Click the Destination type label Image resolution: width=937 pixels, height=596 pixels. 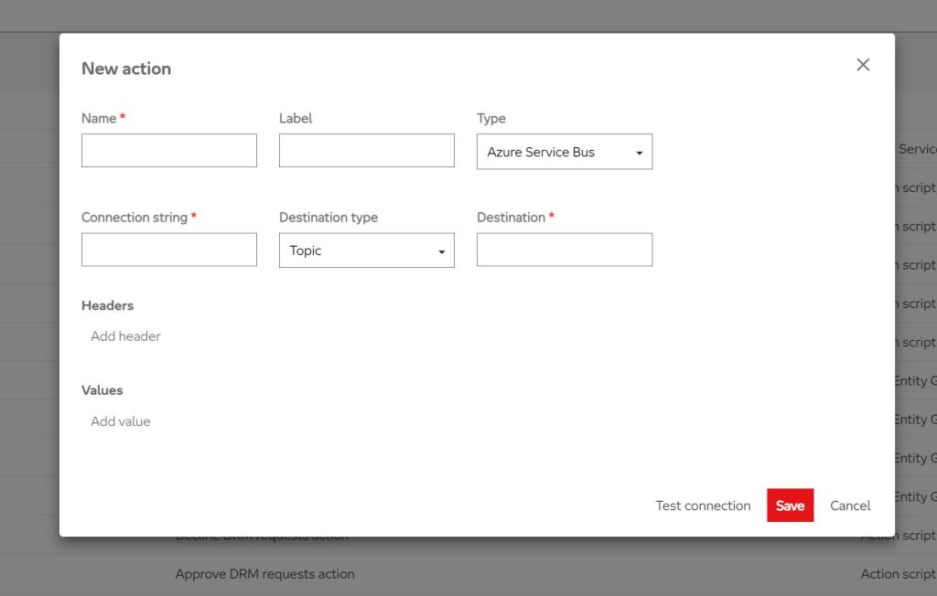point(328,218)
